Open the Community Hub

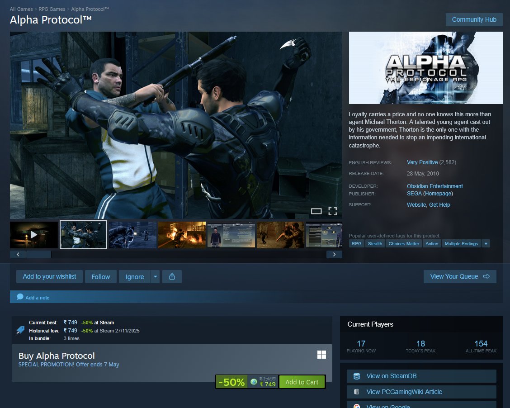pos(474,19)
